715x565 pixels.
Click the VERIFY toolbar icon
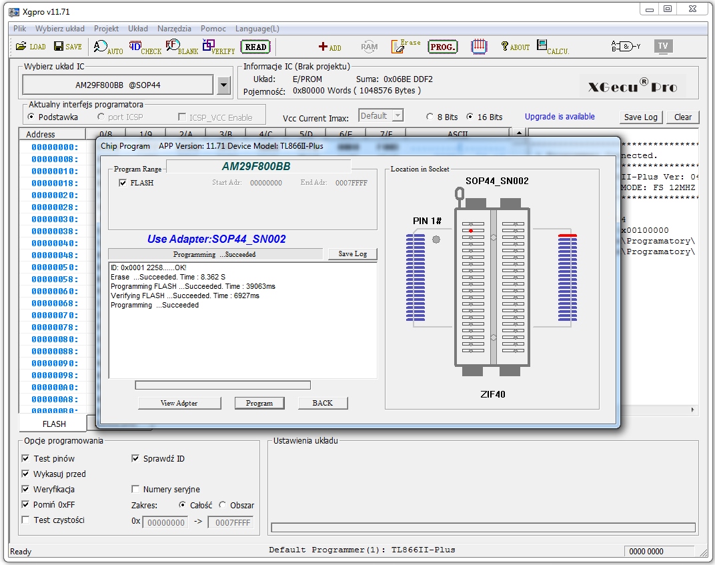218,47
